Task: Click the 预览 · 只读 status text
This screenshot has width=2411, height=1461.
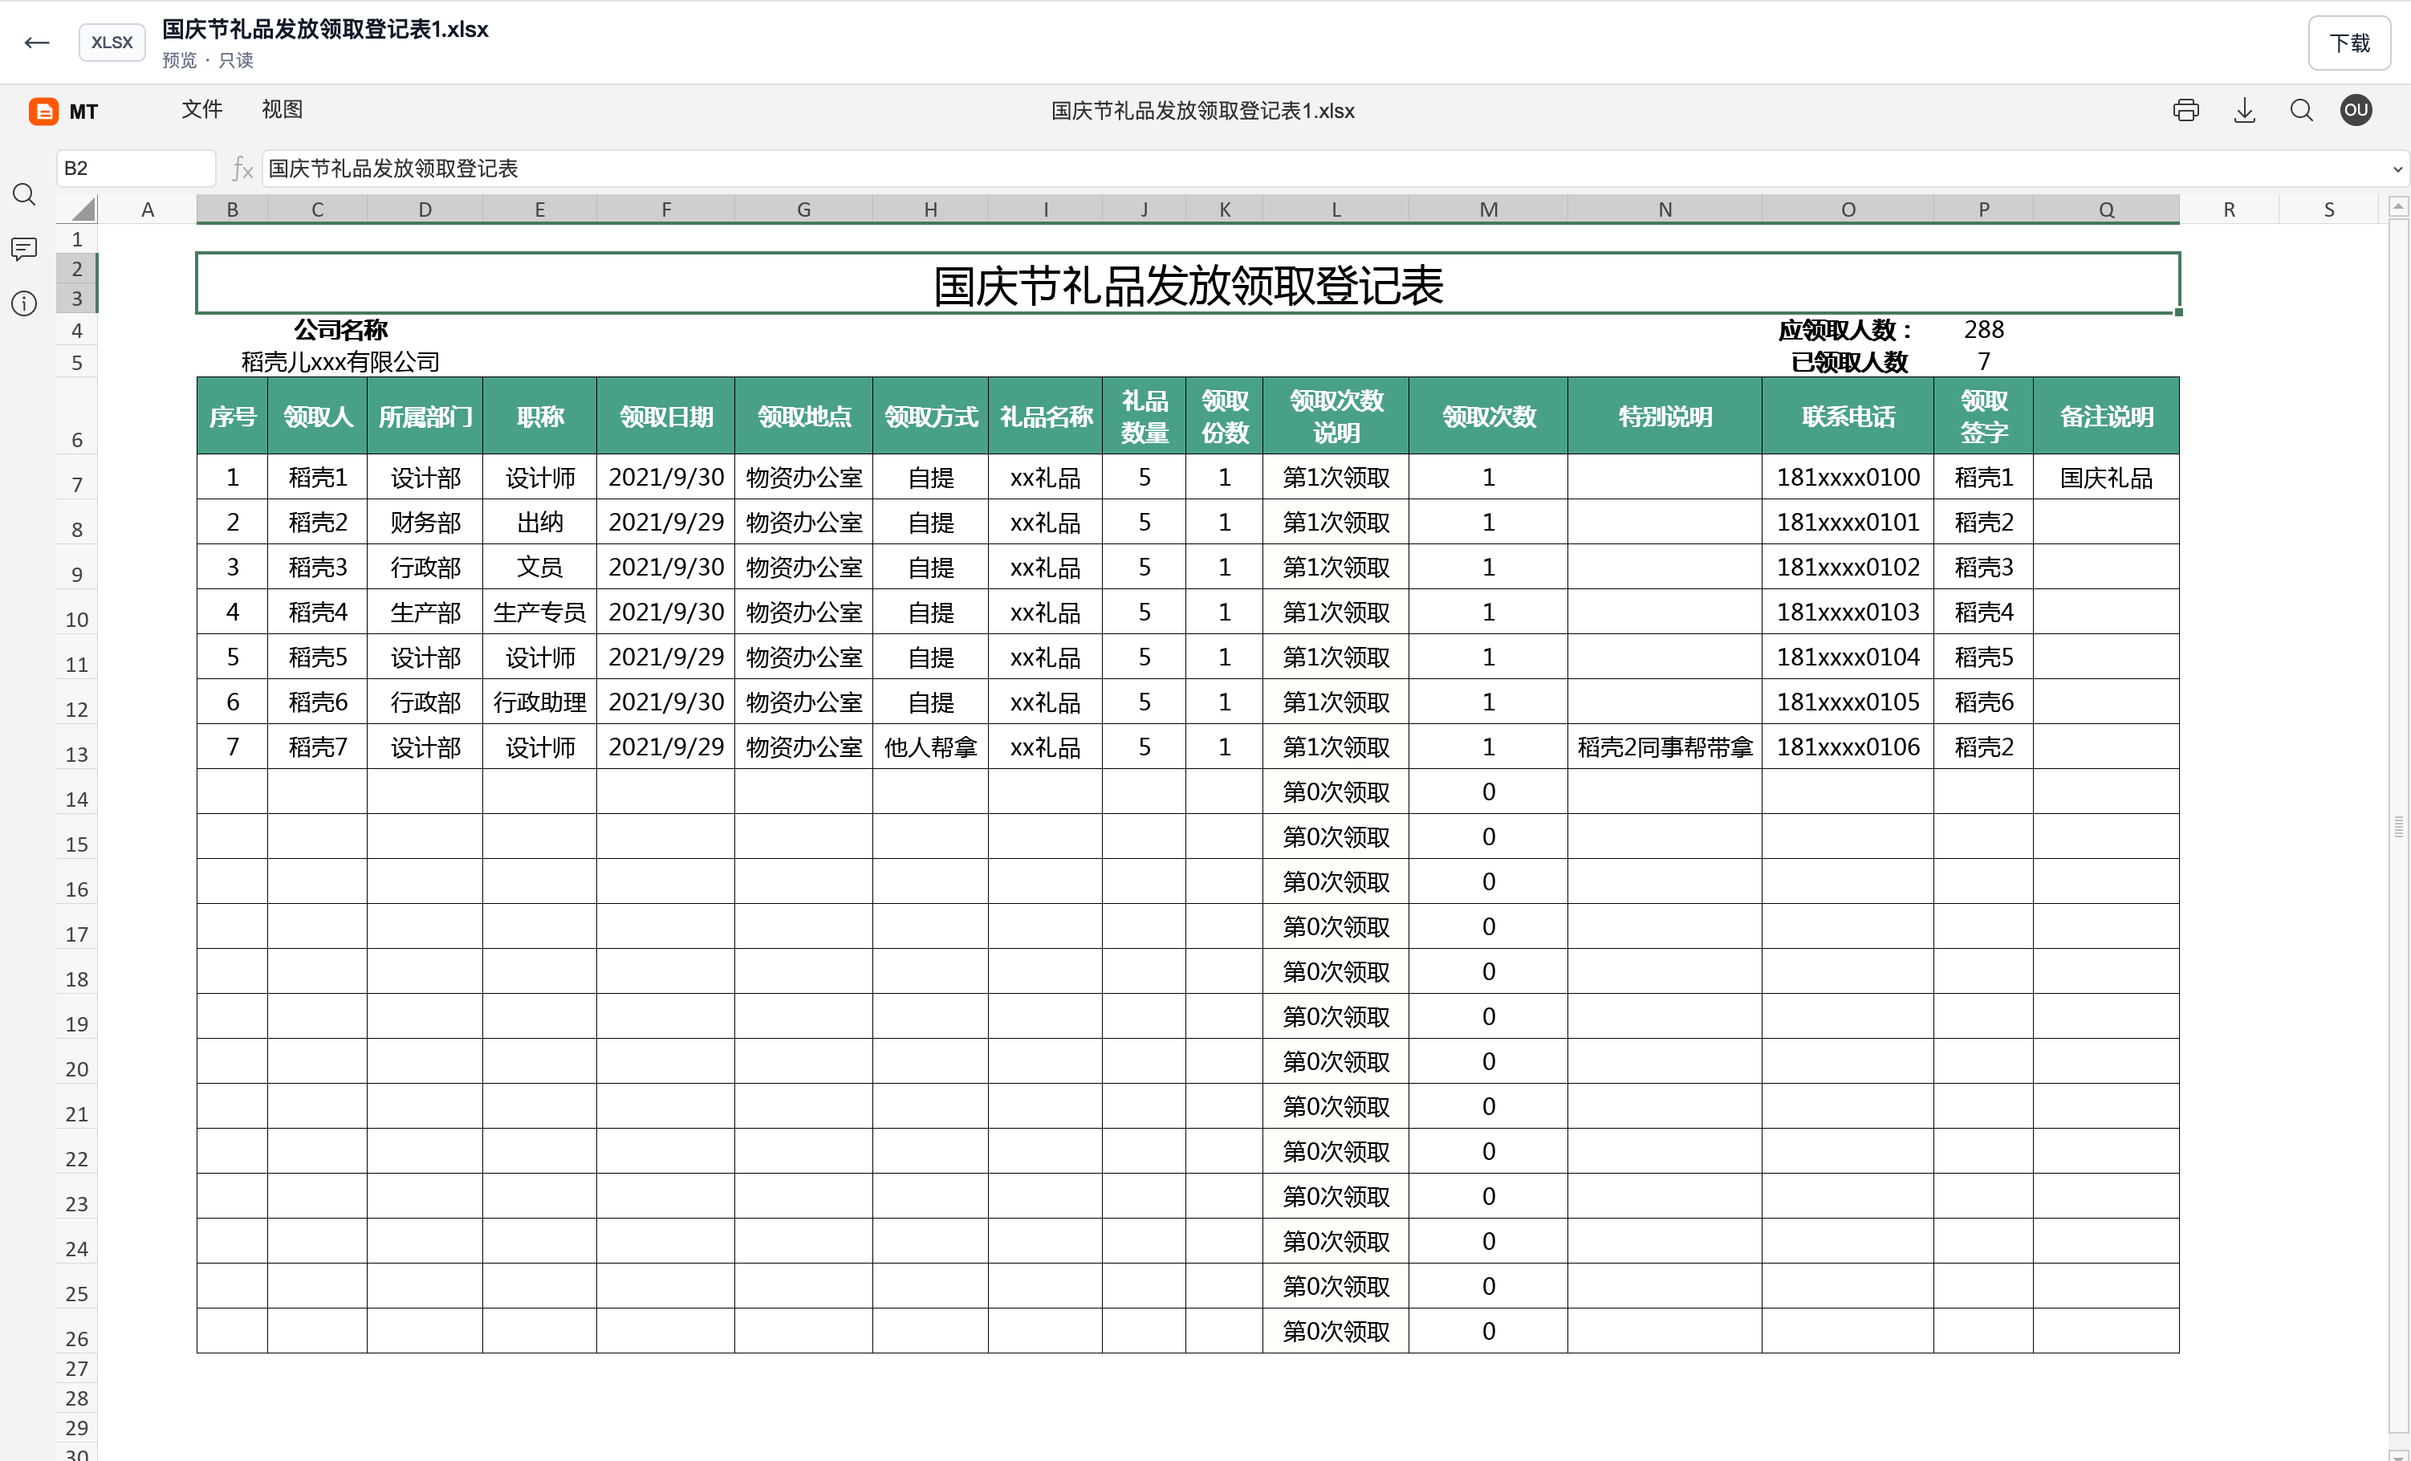Action: 207,61
